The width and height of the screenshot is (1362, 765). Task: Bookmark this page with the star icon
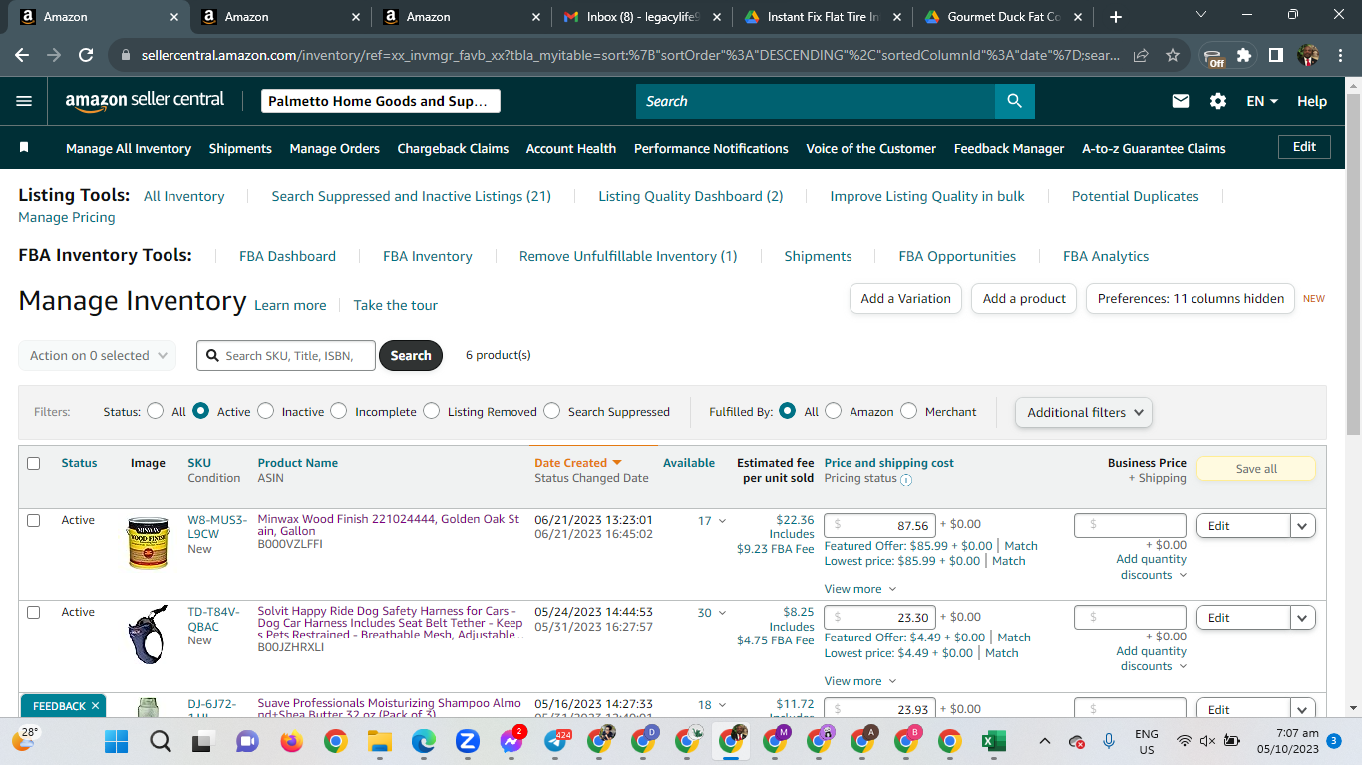[x=1173, y=56]
